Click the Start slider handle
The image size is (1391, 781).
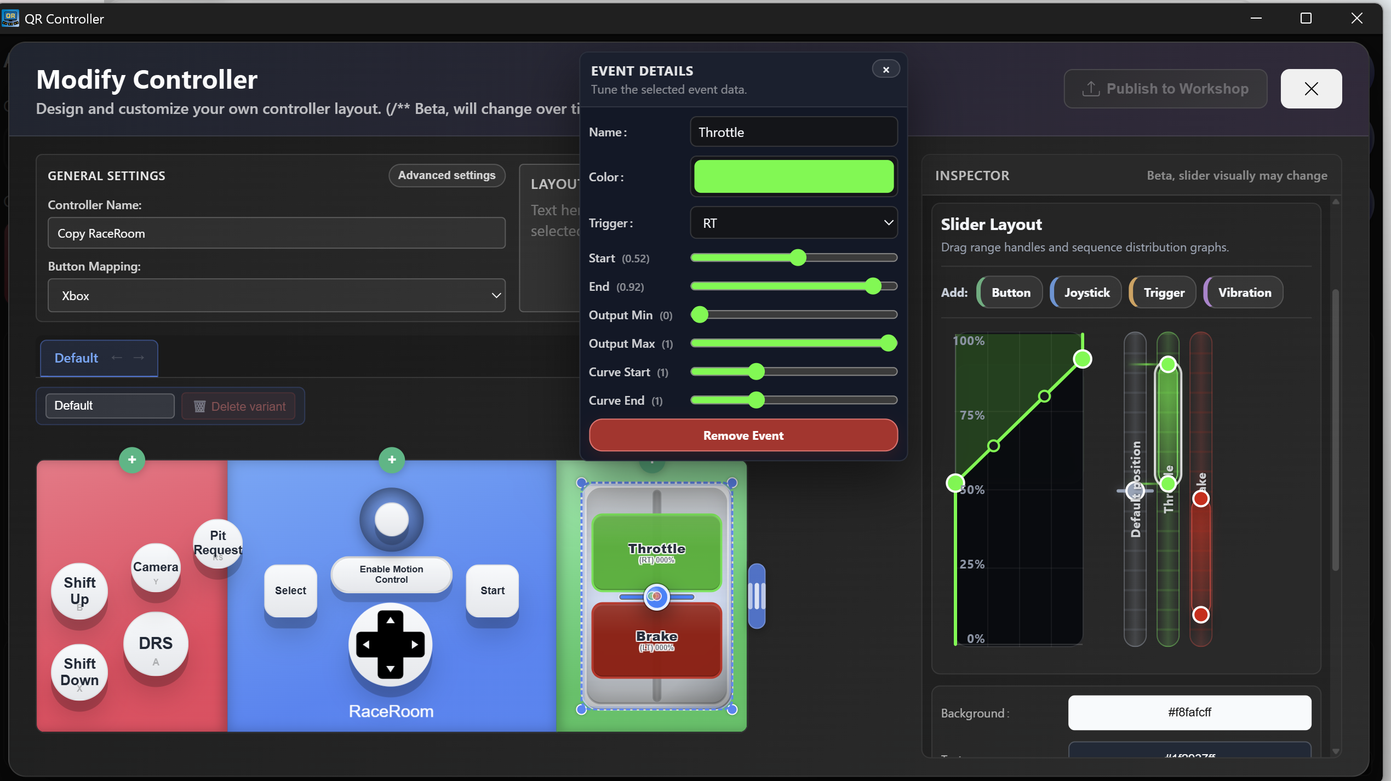tap(798, 258)
